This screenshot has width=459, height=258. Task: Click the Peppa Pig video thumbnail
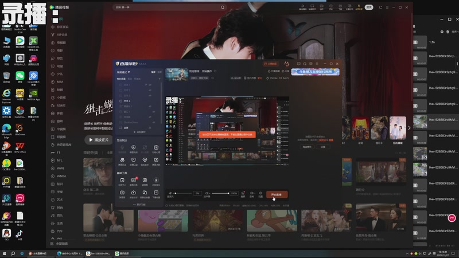pyautogui.click(x=163, y=218)
